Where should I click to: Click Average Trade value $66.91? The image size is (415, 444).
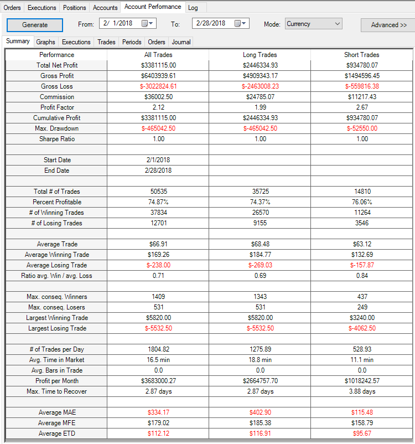(158, 244)
